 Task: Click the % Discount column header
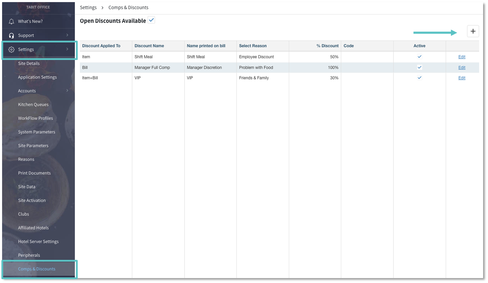[327, 46]
